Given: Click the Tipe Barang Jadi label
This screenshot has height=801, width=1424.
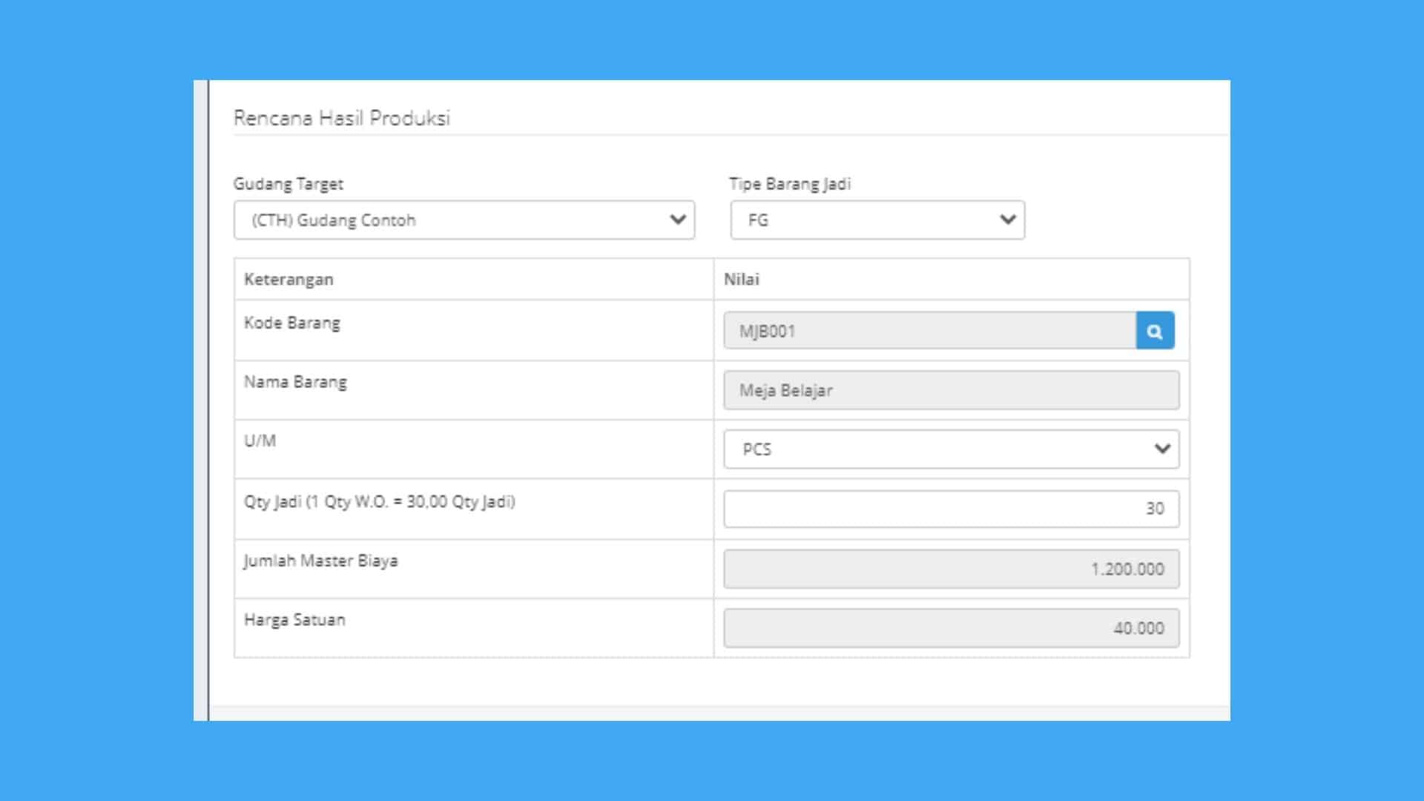Looking at the screenshot, I should (789, 184).
